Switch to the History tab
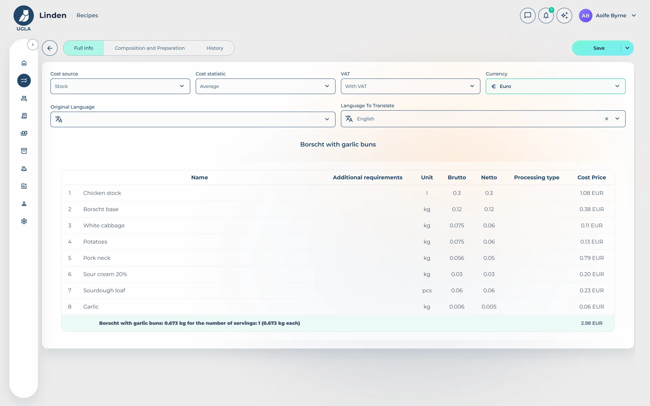The image size is (650, 406). pyautogui.click(x=215, y=48)
